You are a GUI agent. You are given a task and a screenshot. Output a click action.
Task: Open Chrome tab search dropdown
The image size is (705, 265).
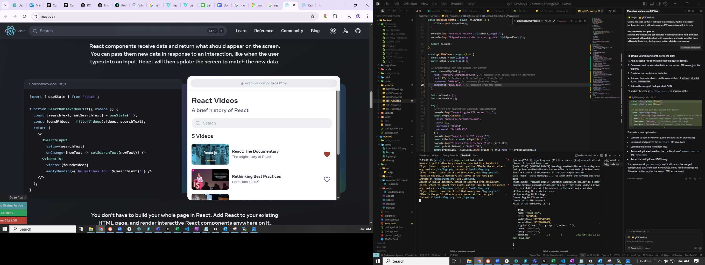[x=5, y=5]
